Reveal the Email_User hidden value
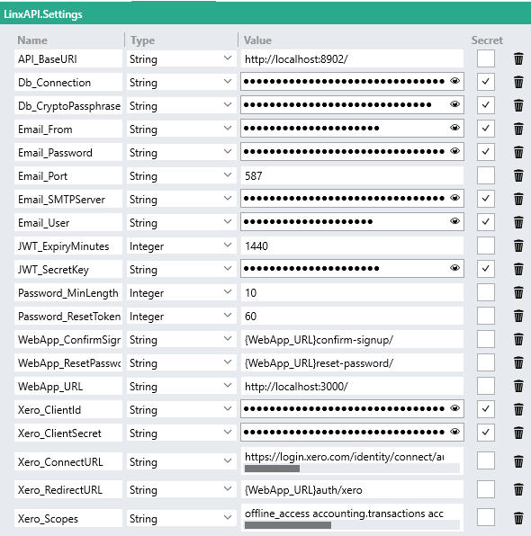Image resolution: width=531 pixels, height=536 pixels. click(454, 221)
